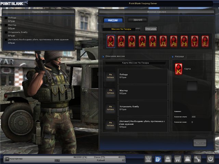Click the Рублей value 67

pos(123,160)
